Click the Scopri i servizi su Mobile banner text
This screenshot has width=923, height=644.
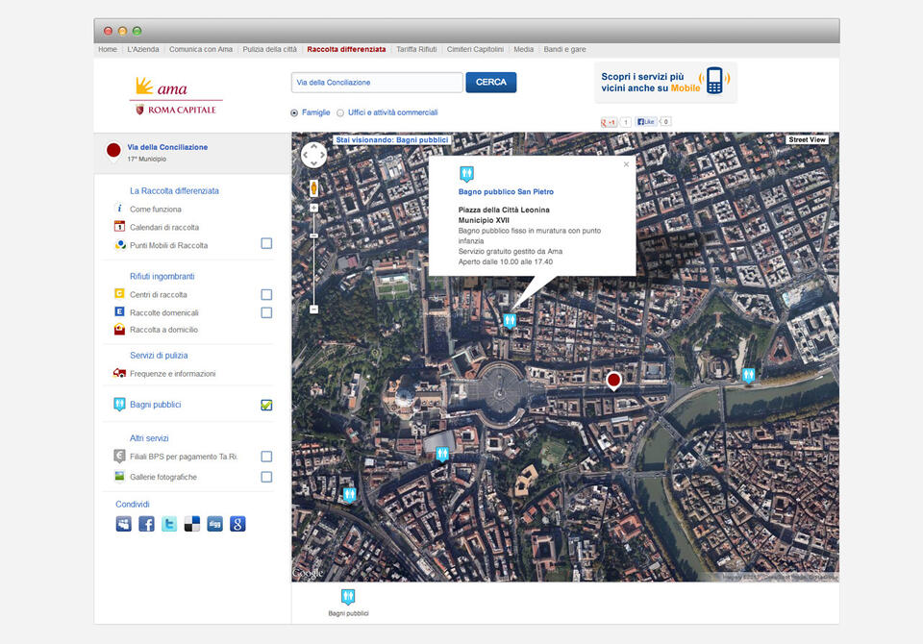click(x=650, y=83)
